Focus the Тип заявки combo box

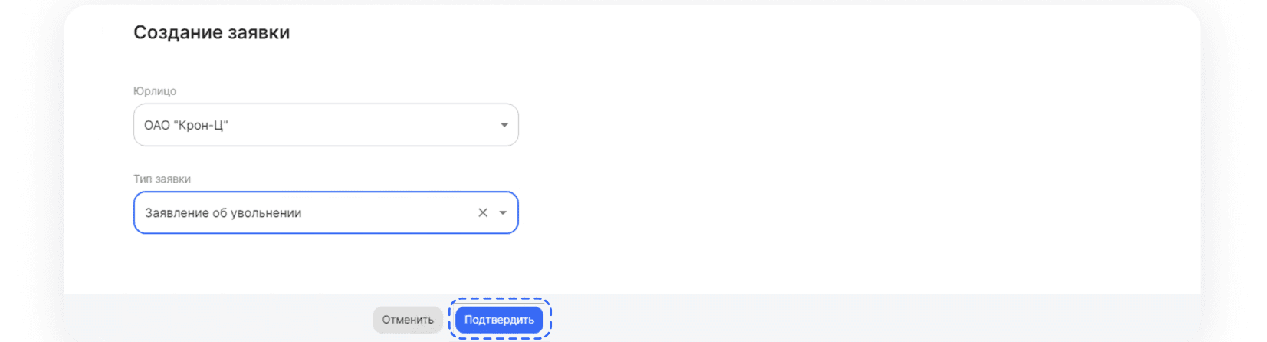tap(326, 212)
